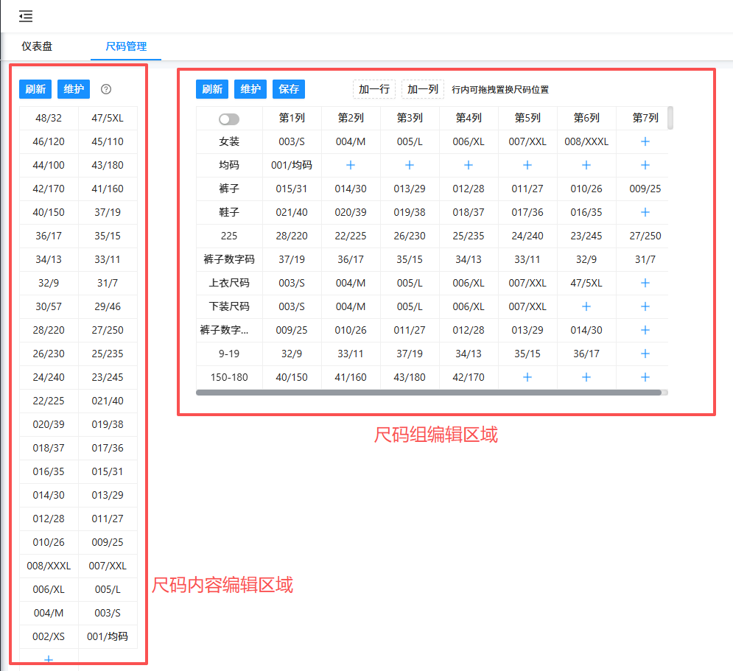Add a new size to the 鞋子 row

644,212
